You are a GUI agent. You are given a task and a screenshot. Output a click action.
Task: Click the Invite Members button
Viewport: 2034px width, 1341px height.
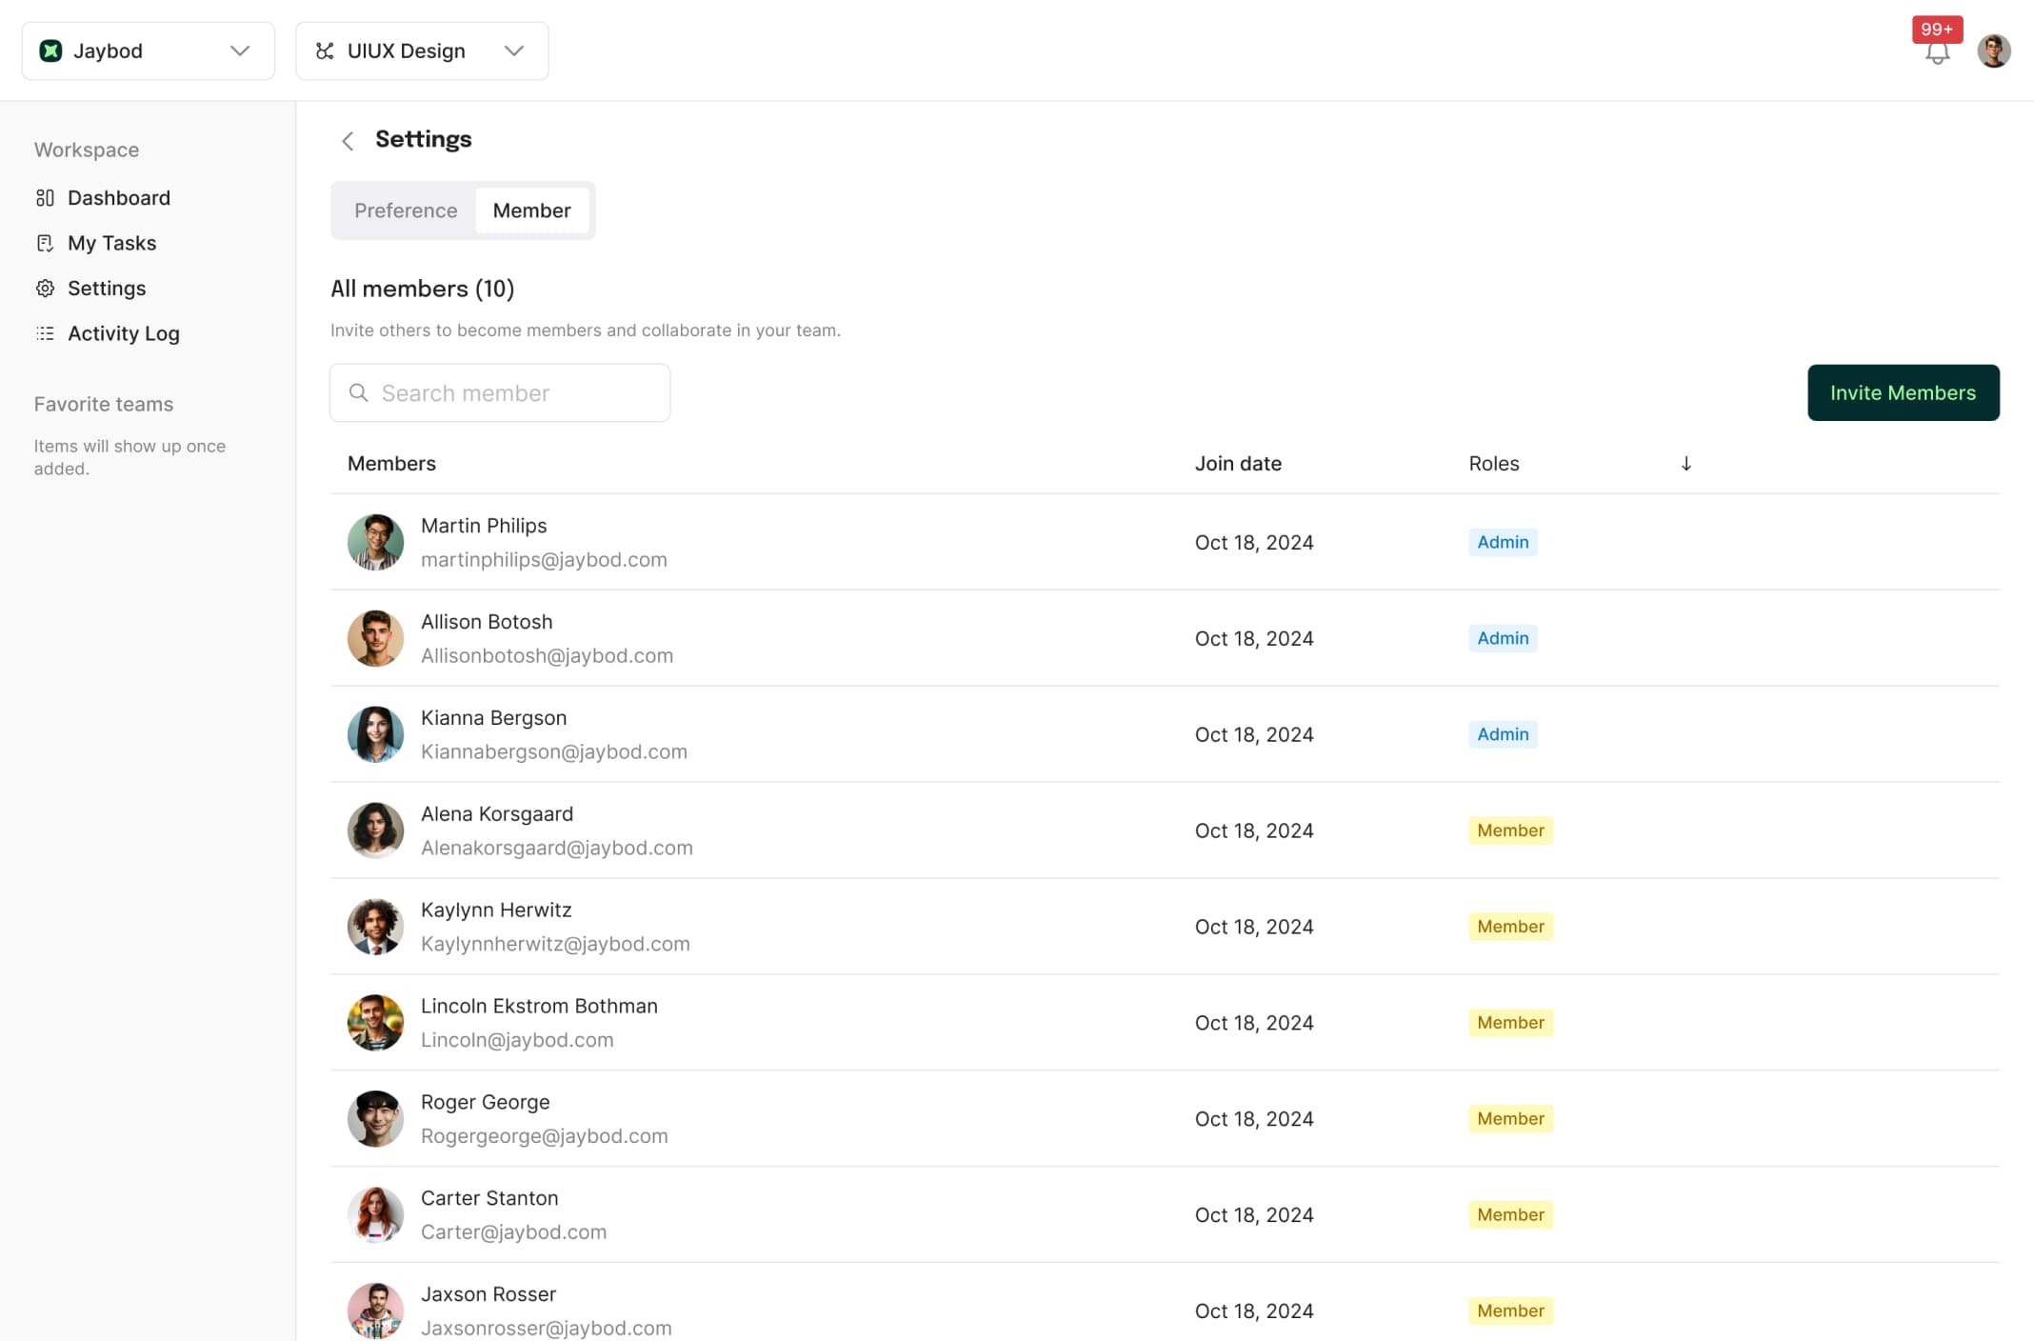tap(1903, 392)
